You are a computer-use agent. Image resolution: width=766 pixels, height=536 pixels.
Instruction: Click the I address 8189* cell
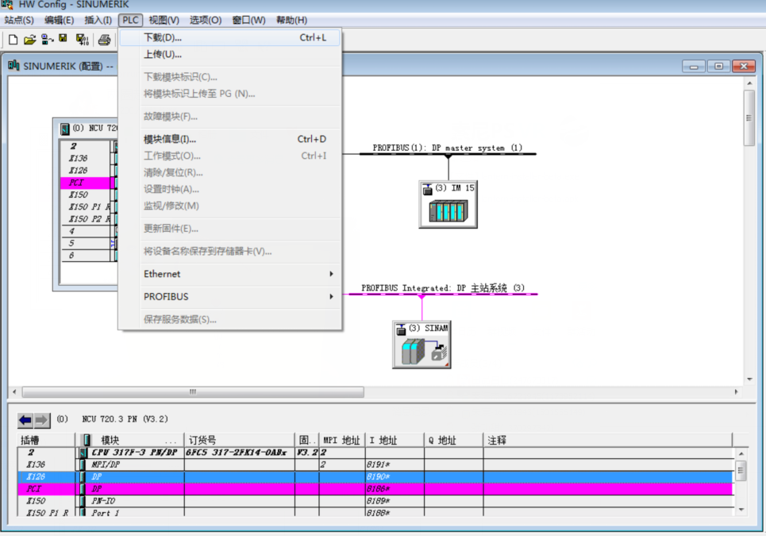coord(395,501)
